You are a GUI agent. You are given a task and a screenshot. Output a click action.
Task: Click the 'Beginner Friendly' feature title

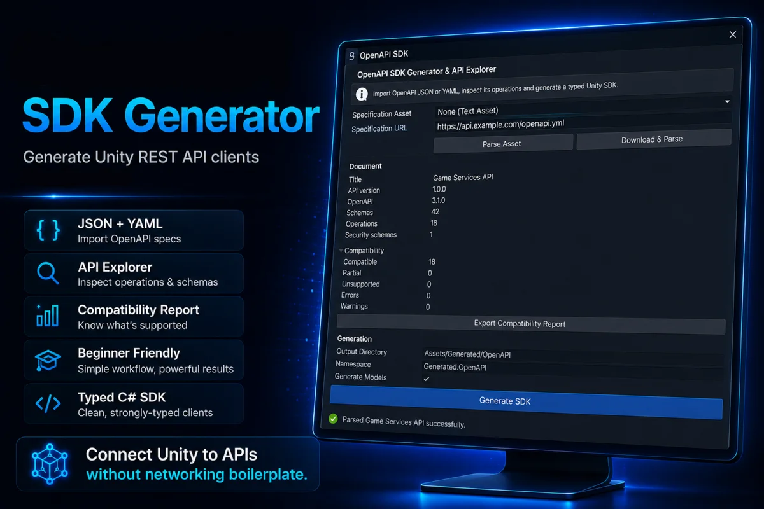point(129,353)
